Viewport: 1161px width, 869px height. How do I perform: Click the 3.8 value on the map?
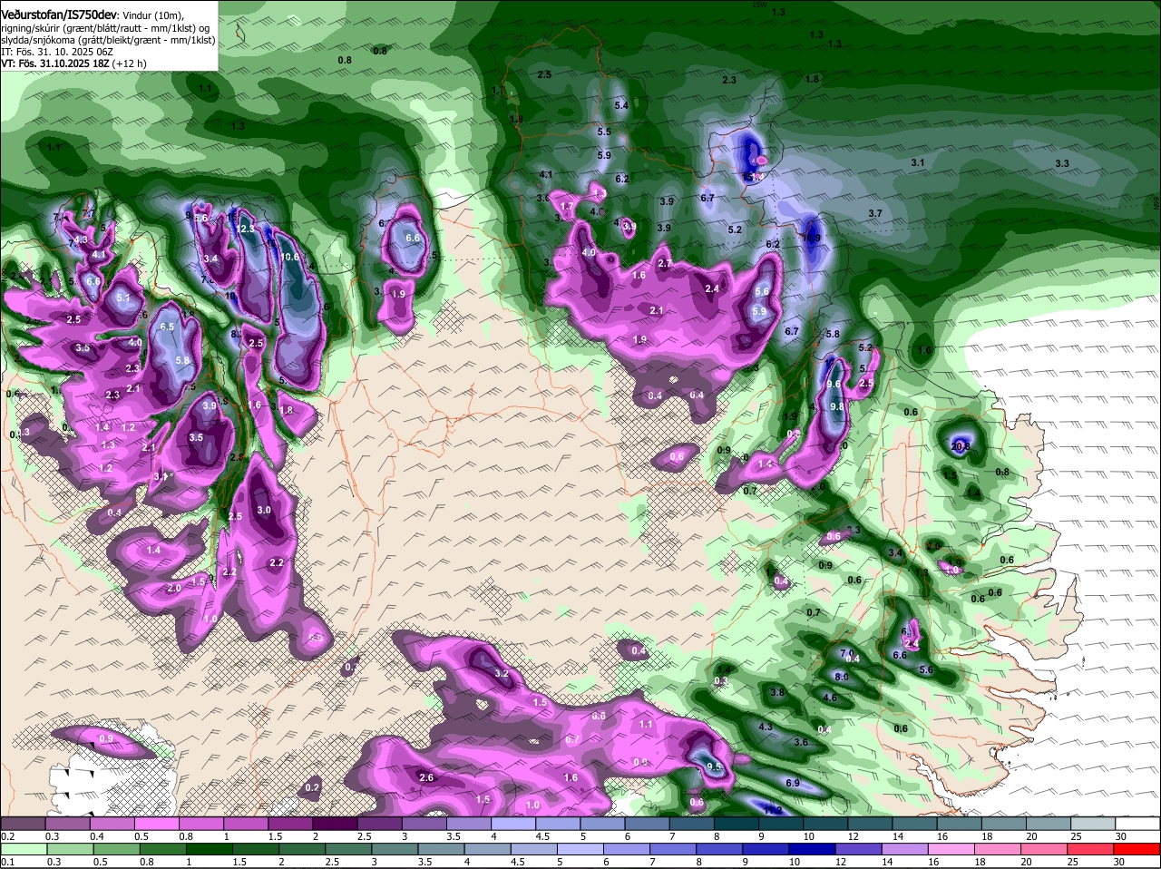coord(777,692)
